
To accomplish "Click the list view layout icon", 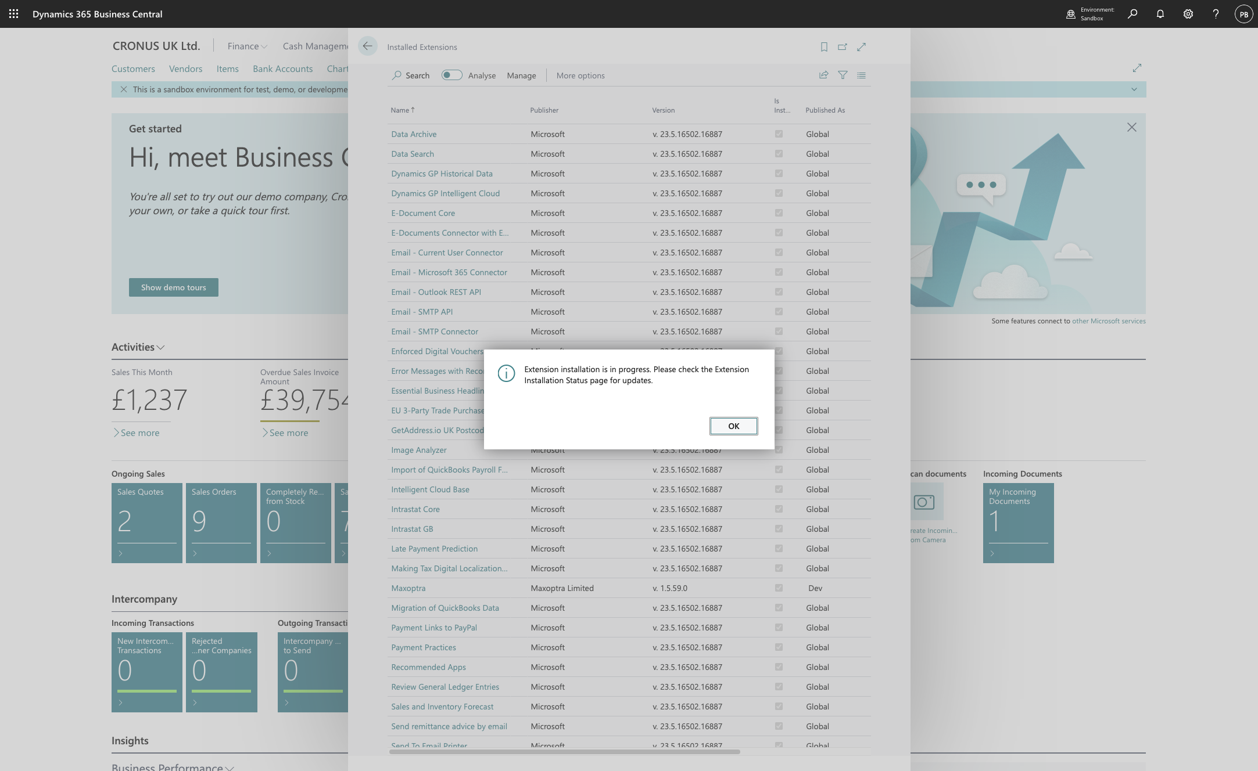I will (x=861, y=75).
